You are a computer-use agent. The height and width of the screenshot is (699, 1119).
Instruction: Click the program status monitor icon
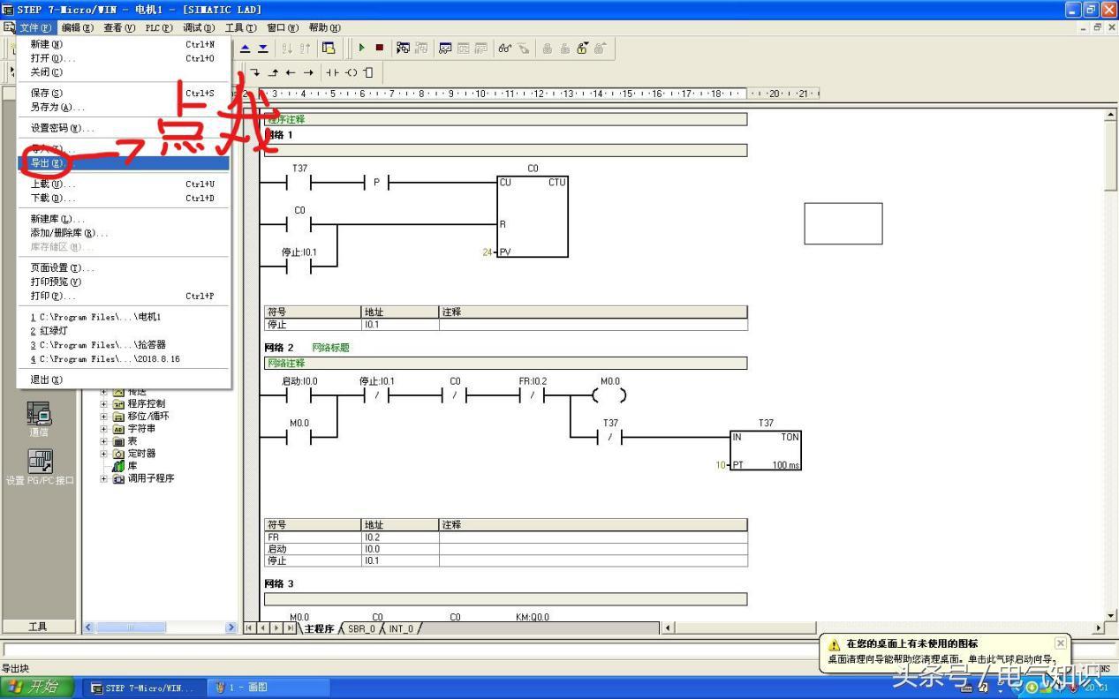403,48
